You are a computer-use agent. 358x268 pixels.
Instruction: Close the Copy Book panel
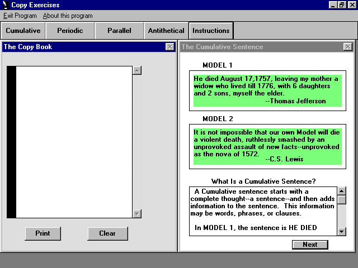[x=169, y=47]
